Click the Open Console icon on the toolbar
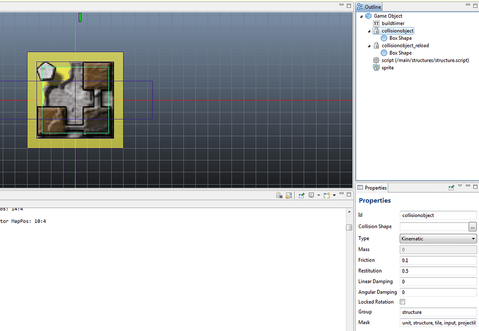This screenshot has width=479, height=331. 327,195
